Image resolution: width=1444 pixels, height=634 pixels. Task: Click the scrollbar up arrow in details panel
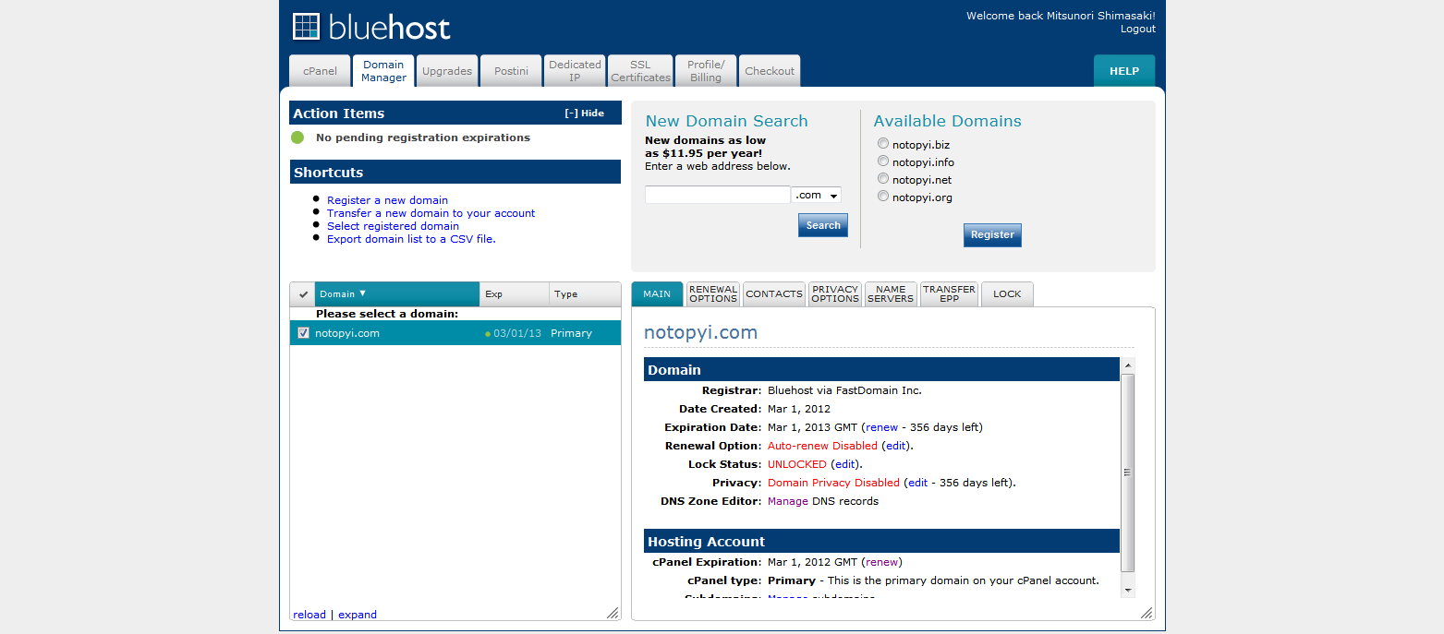click(1127, 365)
